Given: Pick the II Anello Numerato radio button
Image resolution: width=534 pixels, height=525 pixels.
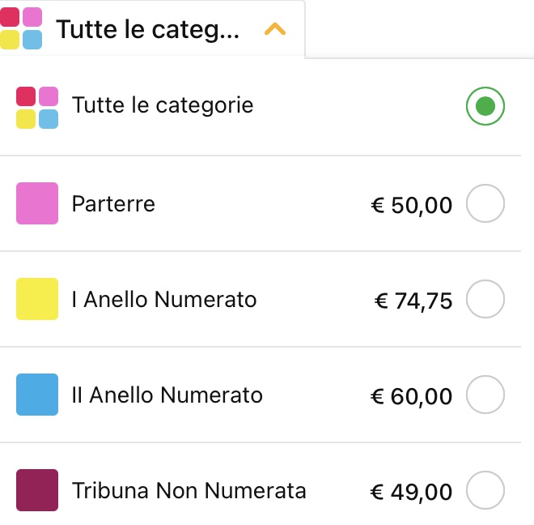Looking at the screenshot, I should point(485,395).
